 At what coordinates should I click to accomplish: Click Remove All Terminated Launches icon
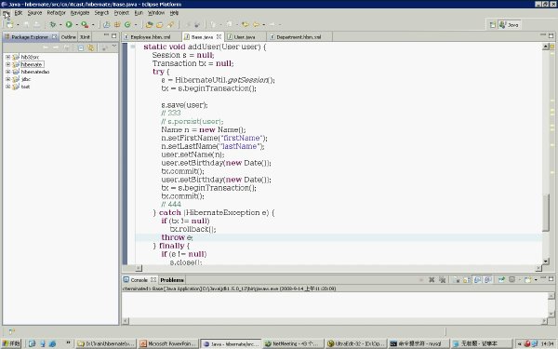coord(443,280)
